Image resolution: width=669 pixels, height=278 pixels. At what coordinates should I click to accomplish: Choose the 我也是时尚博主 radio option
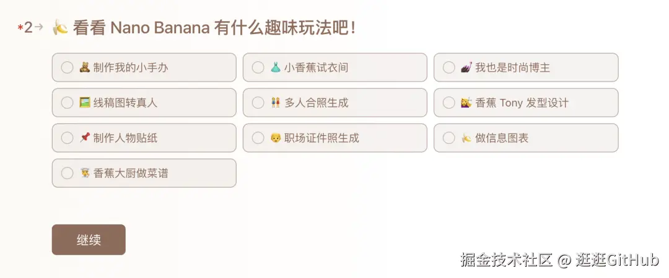[448, 68]
